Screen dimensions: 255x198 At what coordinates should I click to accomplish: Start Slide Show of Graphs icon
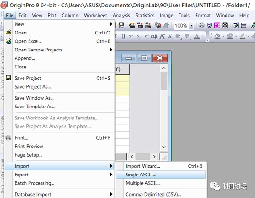click(x=209, y=25)
